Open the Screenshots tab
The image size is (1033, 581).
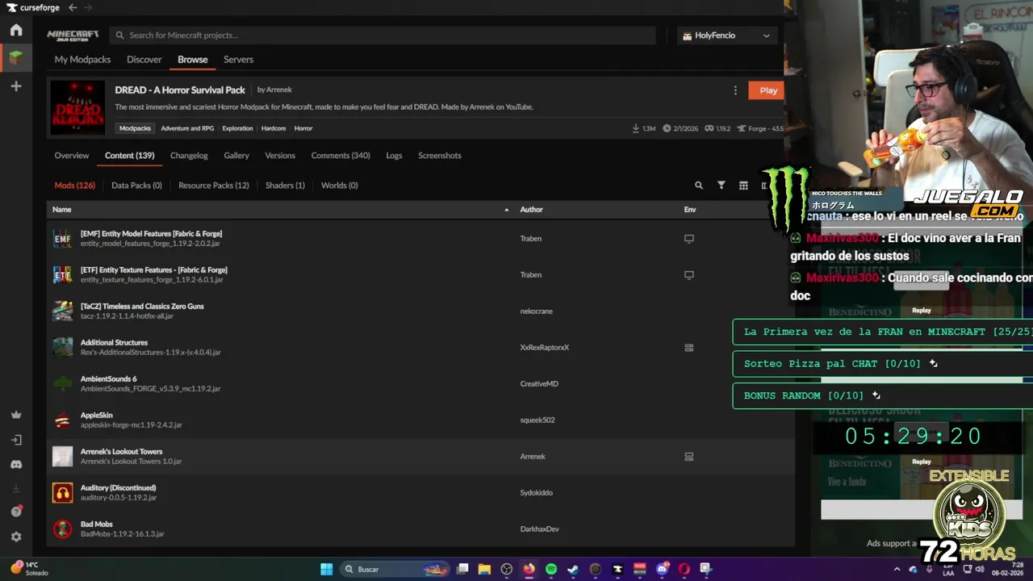[440, 156]
